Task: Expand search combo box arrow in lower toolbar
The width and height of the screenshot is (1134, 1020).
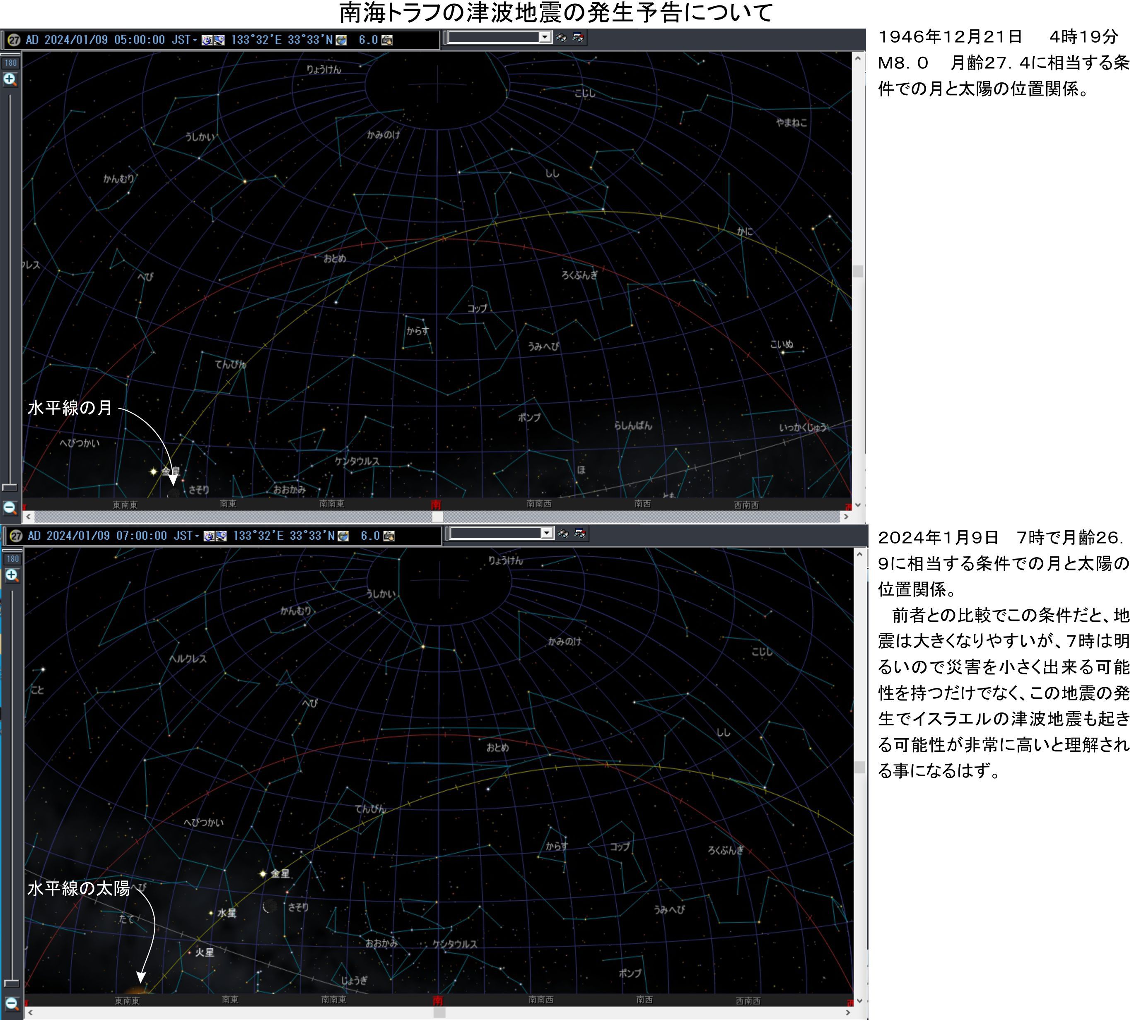Action: (547, 533)
